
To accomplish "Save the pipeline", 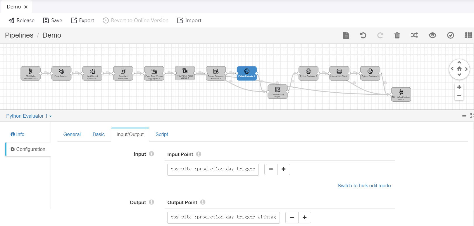I will point(53,20).
